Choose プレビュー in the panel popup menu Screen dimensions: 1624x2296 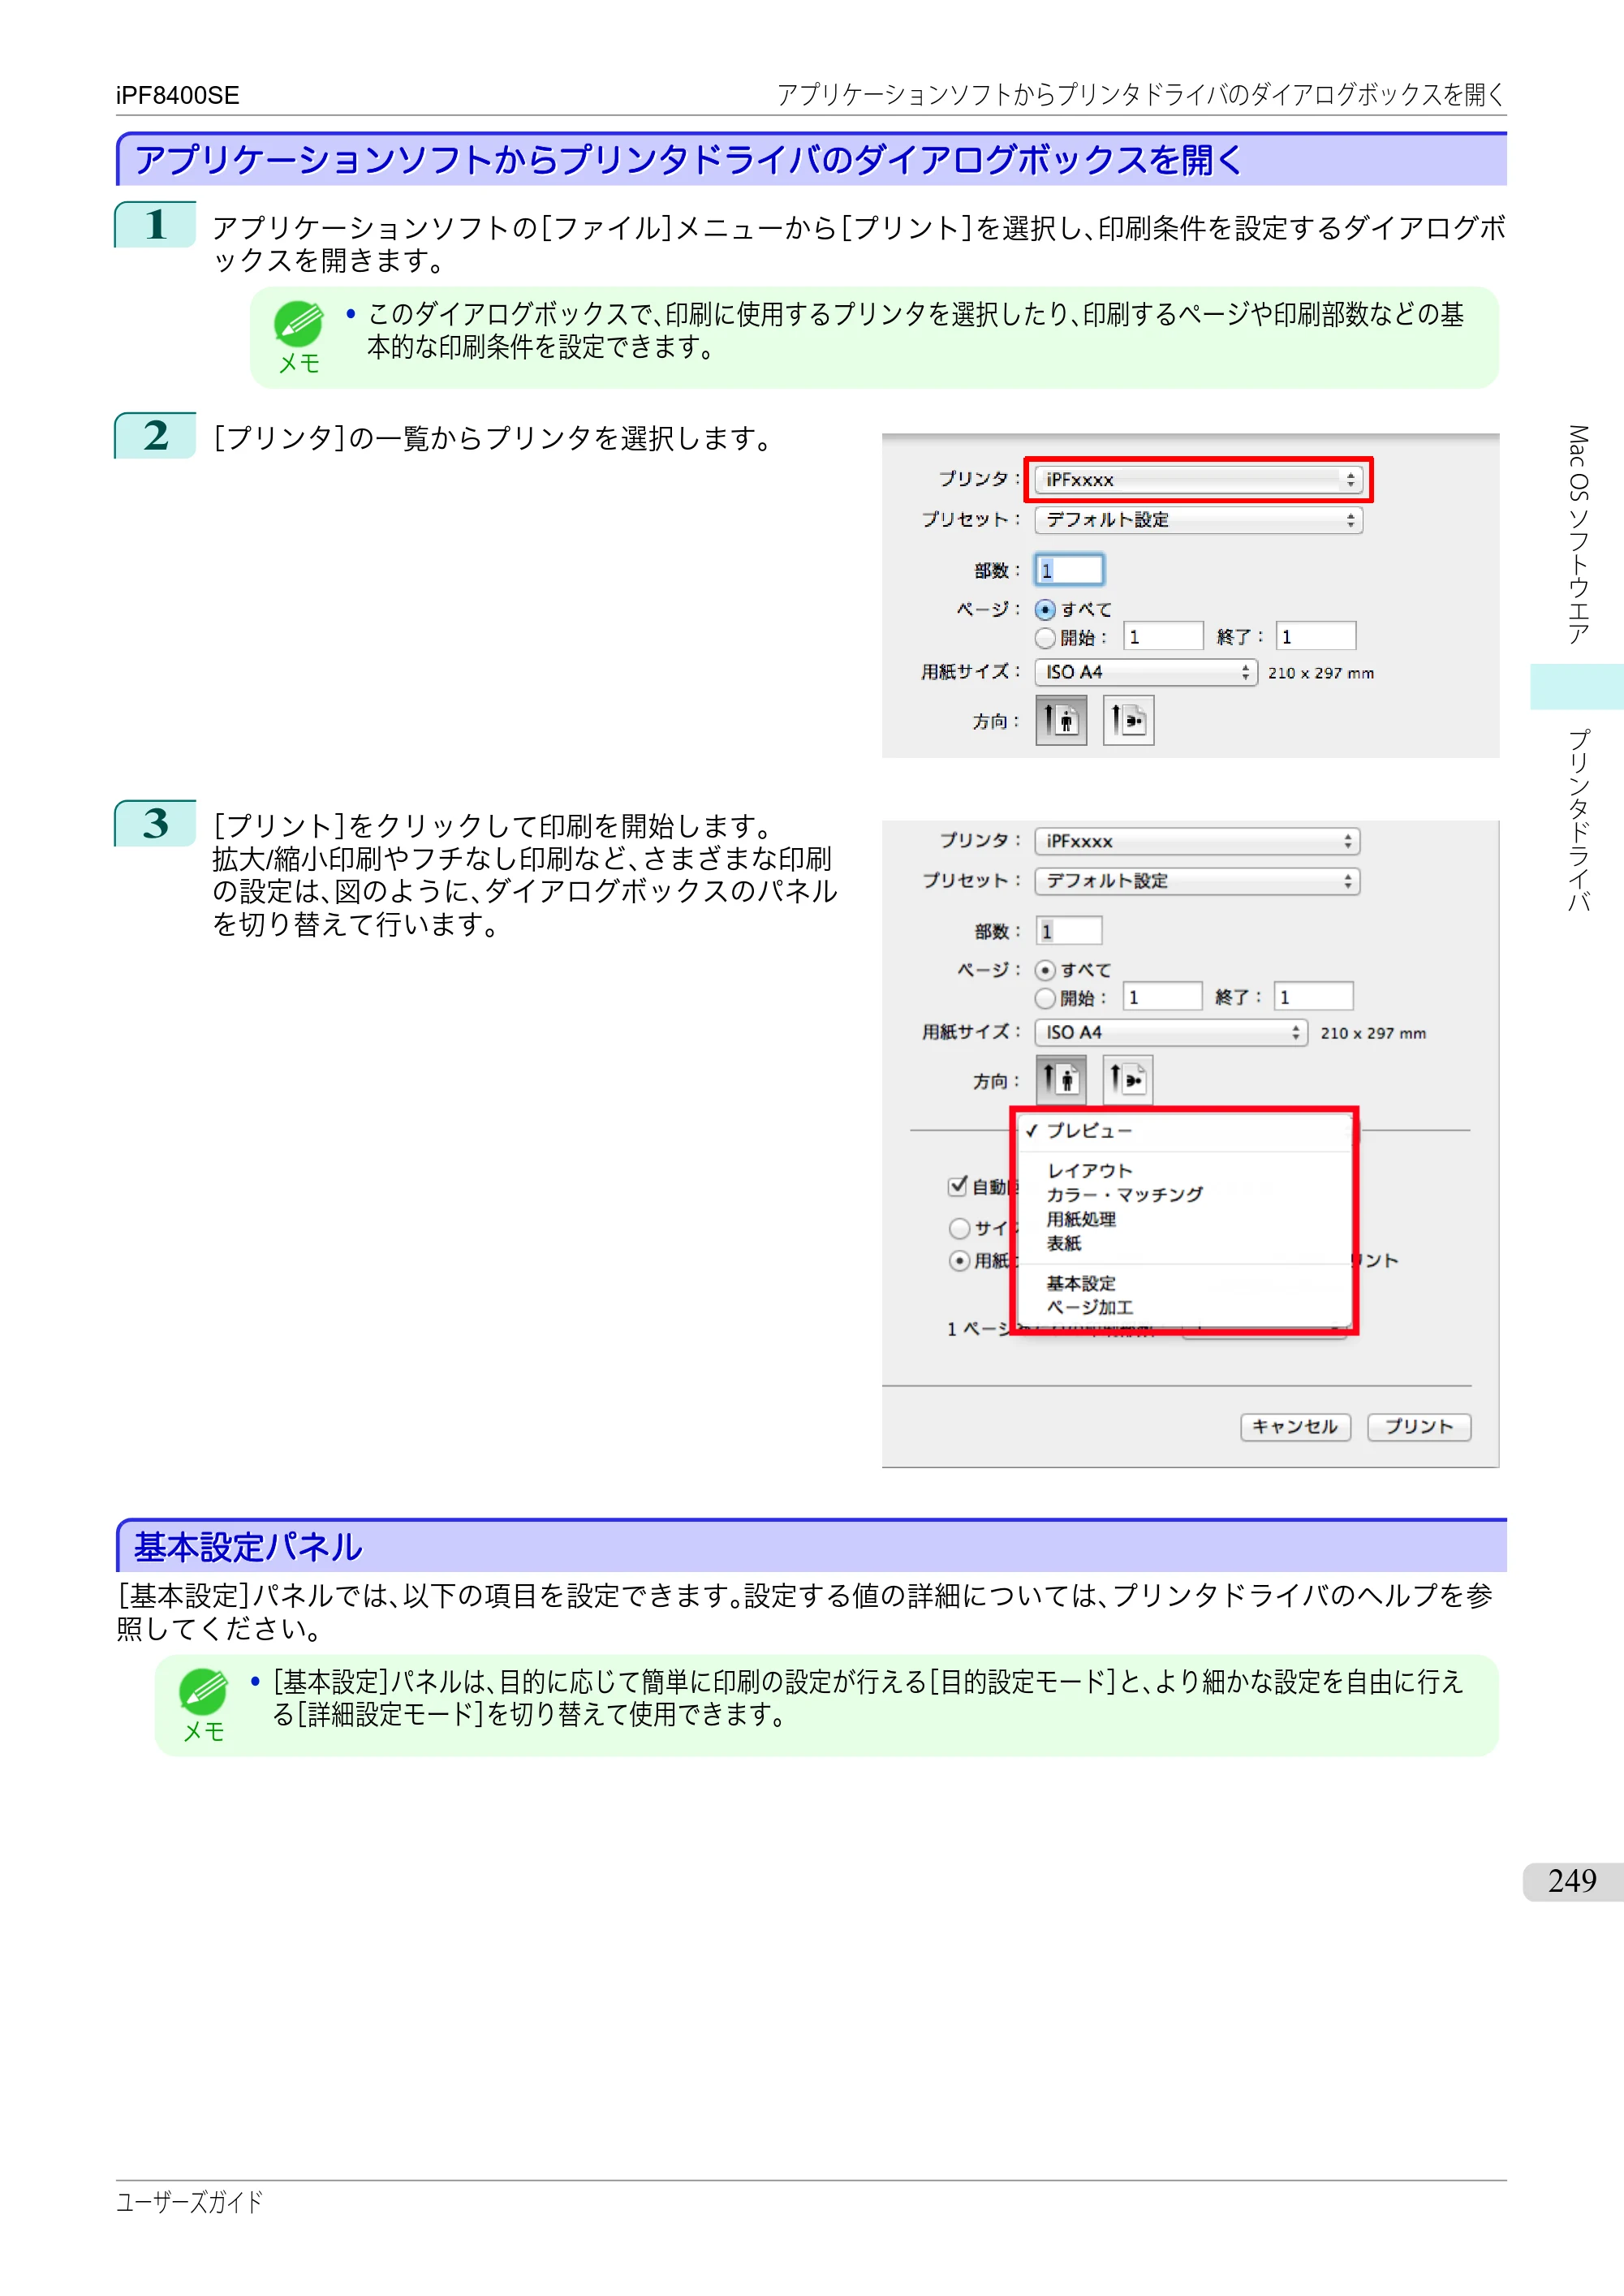click(x=1185, y=1131)
